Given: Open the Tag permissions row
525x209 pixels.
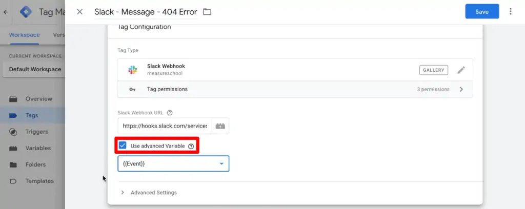Looking at the screenshot, I should 295,89.
